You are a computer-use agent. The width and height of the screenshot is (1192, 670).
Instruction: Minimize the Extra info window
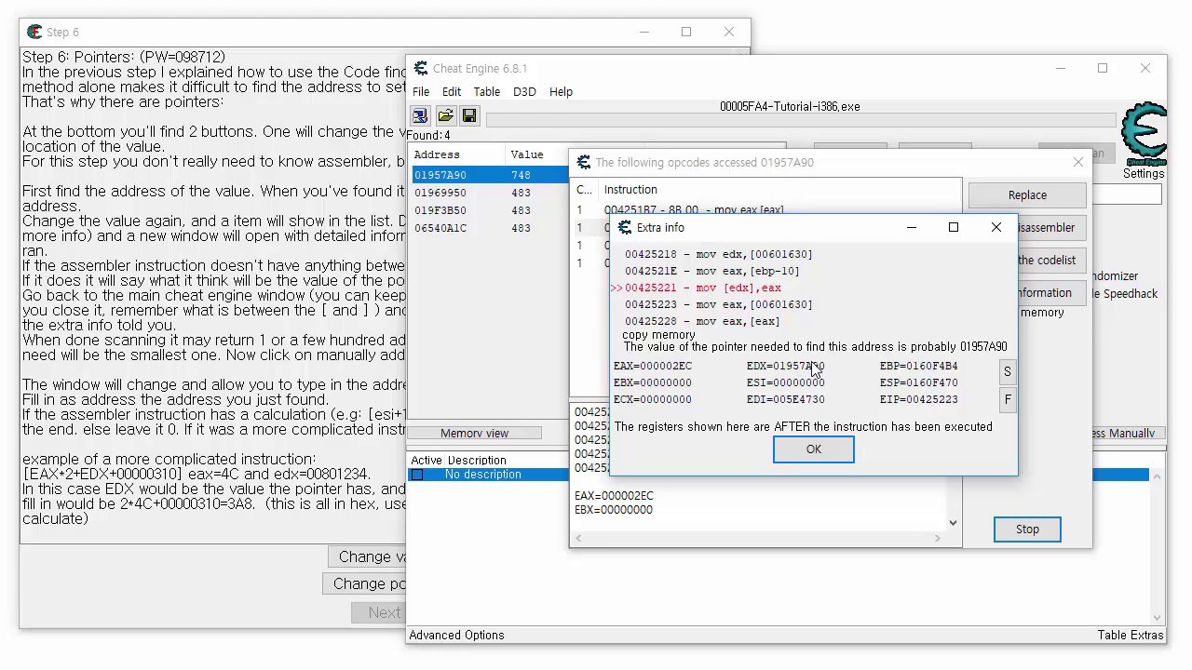click(x=912, y=227)
